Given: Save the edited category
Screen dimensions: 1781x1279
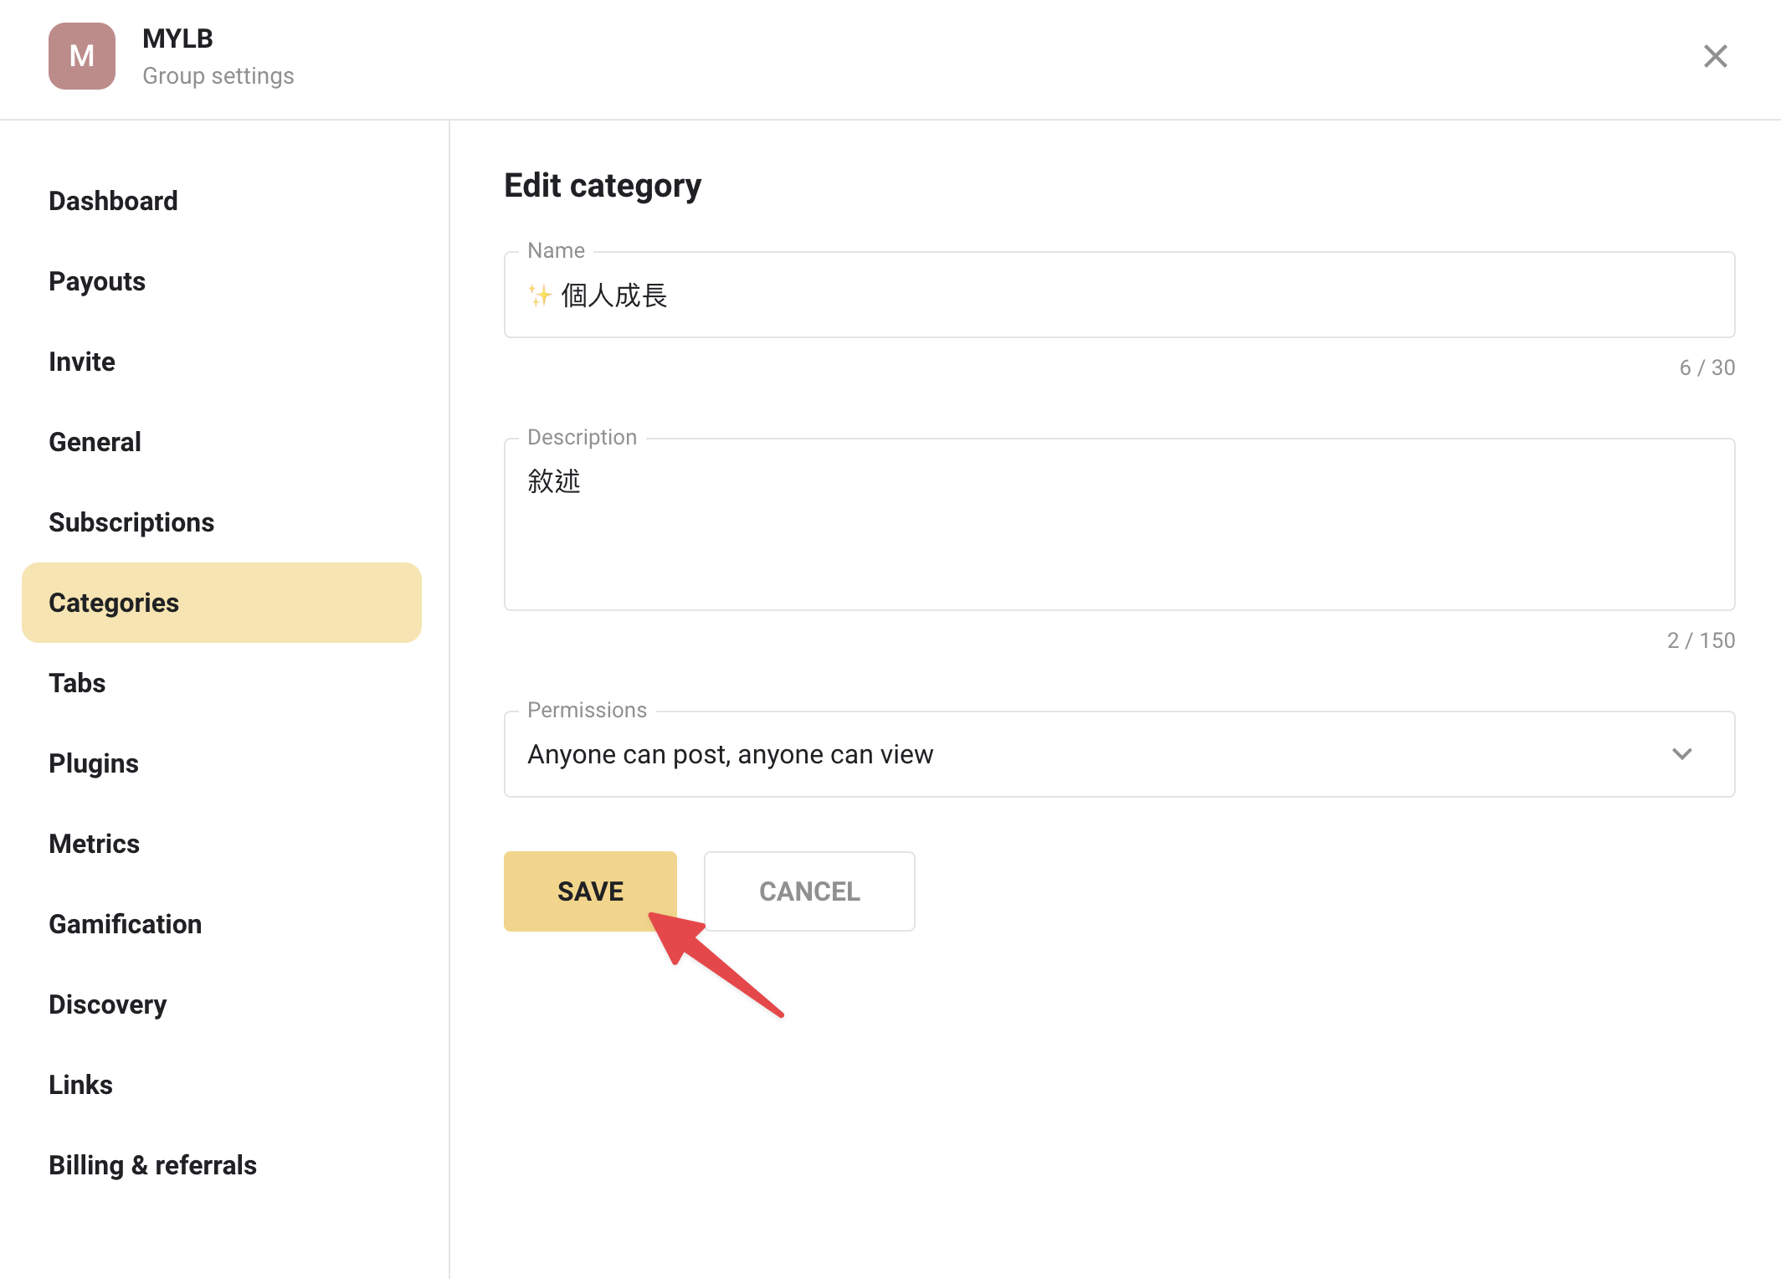Looking at the screenshot, I should click(x=590, y=891).
